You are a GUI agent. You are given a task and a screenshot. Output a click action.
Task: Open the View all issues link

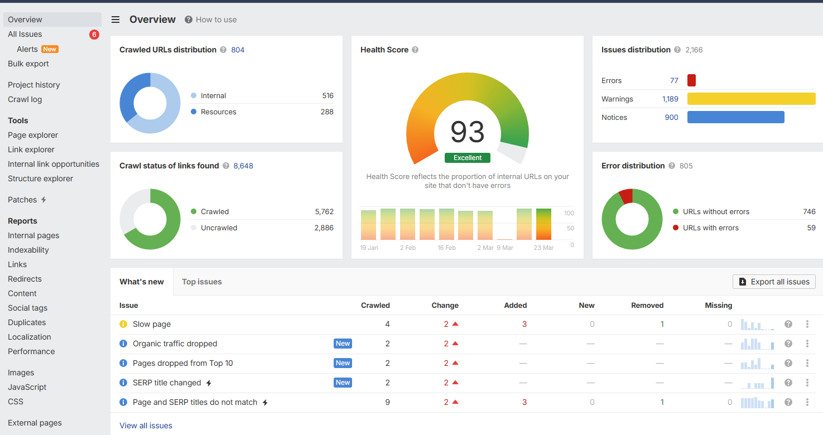(146, 426)
